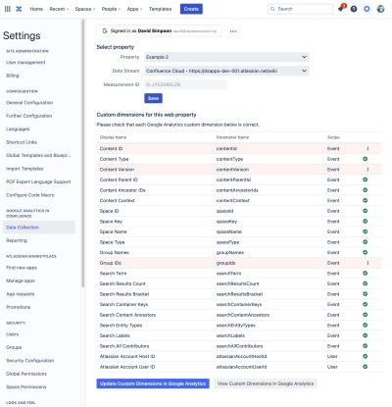Click the green check icon for Content Parent ID

click(x=366, y=179)
